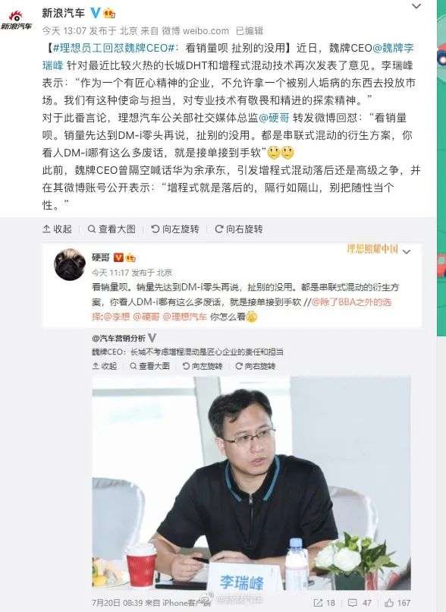The width and height of the screenshot is (446, 612).
Task: Open the photo of 李瑞峰 at the table
Action: 251,483
